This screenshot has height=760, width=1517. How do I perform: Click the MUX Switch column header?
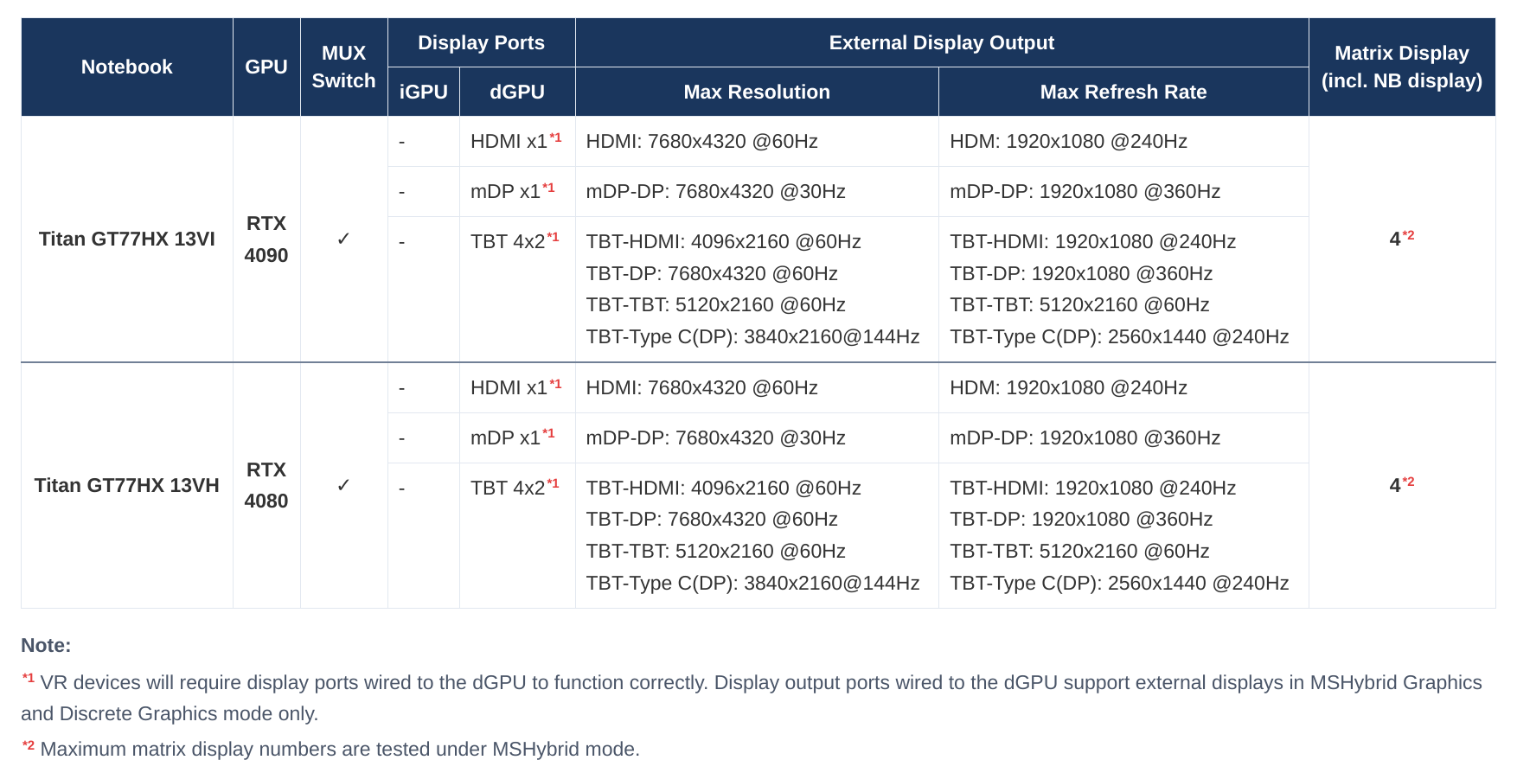click(343, 67)
